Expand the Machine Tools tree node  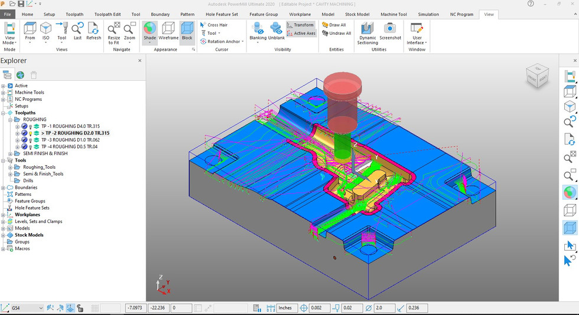tap(3, 92)
